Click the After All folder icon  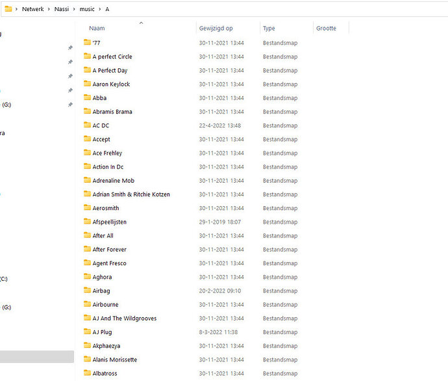click(x=87, y=235)
